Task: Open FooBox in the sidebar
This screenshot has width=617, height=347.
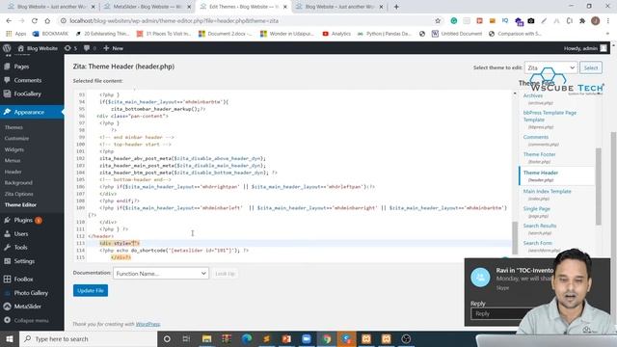Action: (23, 280)
